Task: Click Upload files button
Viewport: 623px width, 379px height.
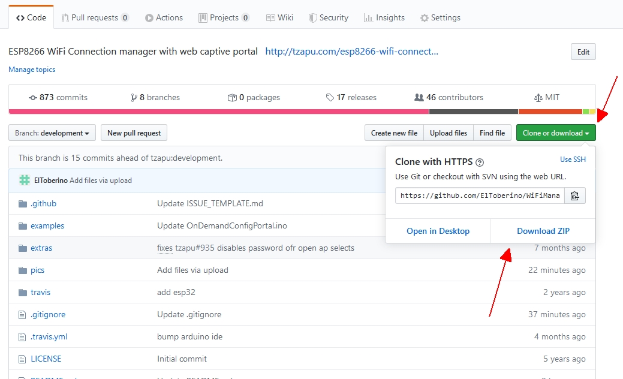Action: [449, 133]
